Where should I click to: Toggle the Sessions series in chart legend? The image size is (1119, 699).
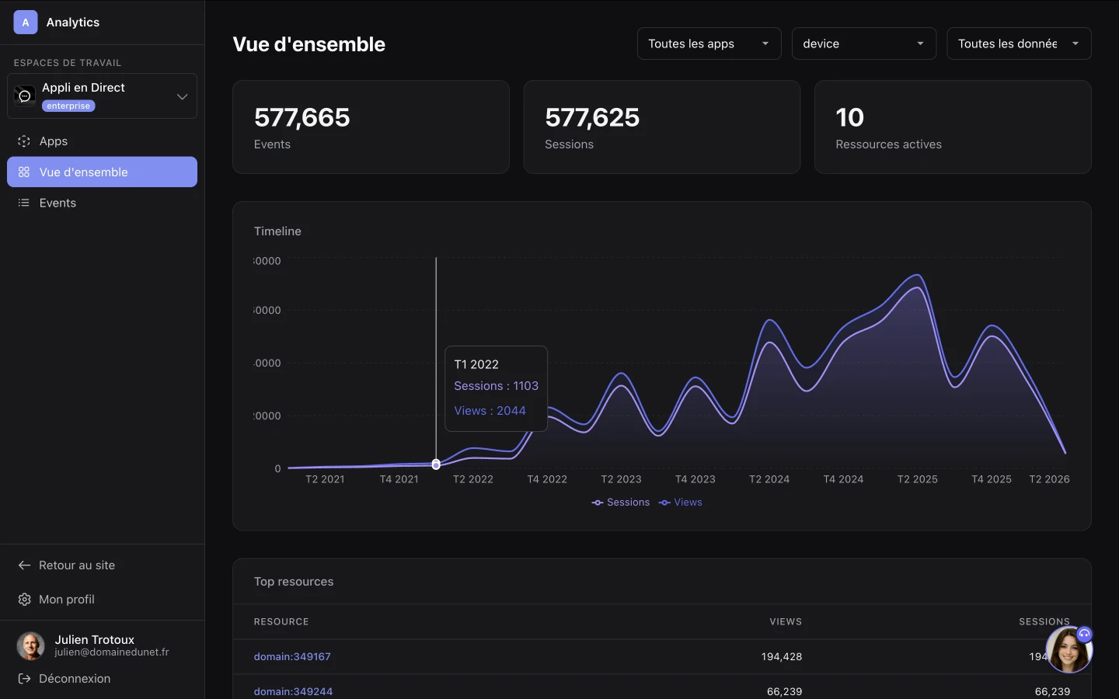pyautogui.click(x=621, y=503)
